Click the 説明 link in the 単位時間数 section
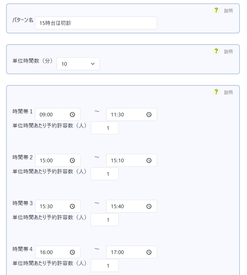This screenshot has width=247, height=275. point(228,52)
